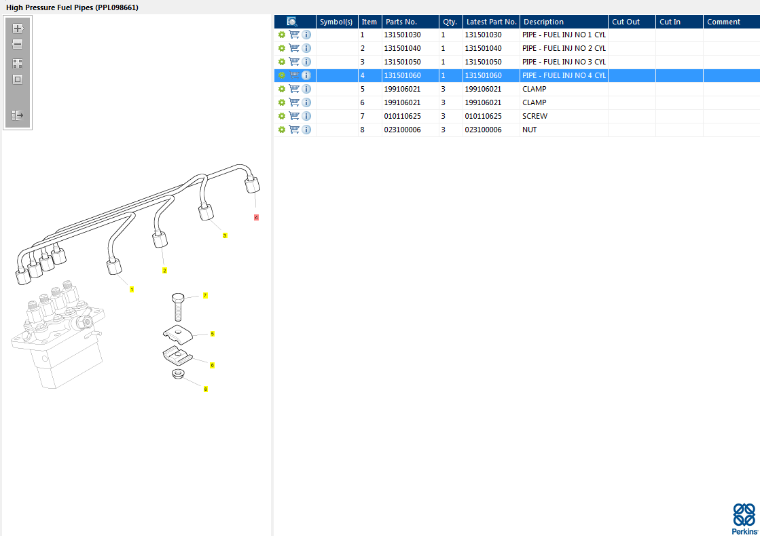Zoom in on the parts diagram
760x536 pixels.
tap(18, 28)
